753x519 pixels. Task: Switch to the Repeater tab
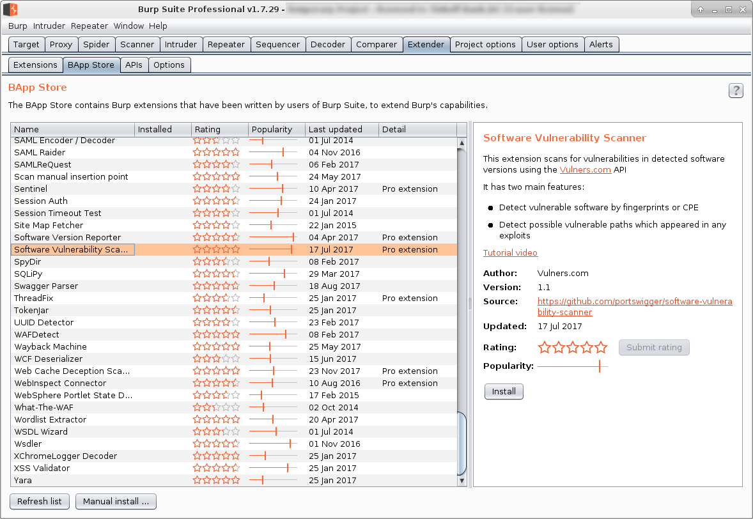click(226, 44)
